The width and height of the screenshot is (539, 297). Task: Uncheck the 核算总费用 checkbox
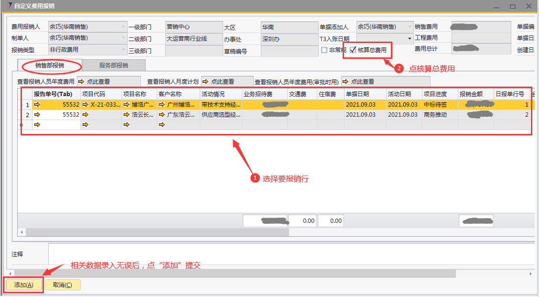point(353,50)
